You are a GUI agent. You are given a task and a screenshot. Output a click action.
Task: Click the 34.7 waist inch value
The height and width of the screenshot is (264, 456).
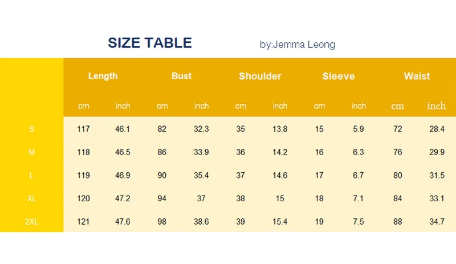(x=437, y=221)
